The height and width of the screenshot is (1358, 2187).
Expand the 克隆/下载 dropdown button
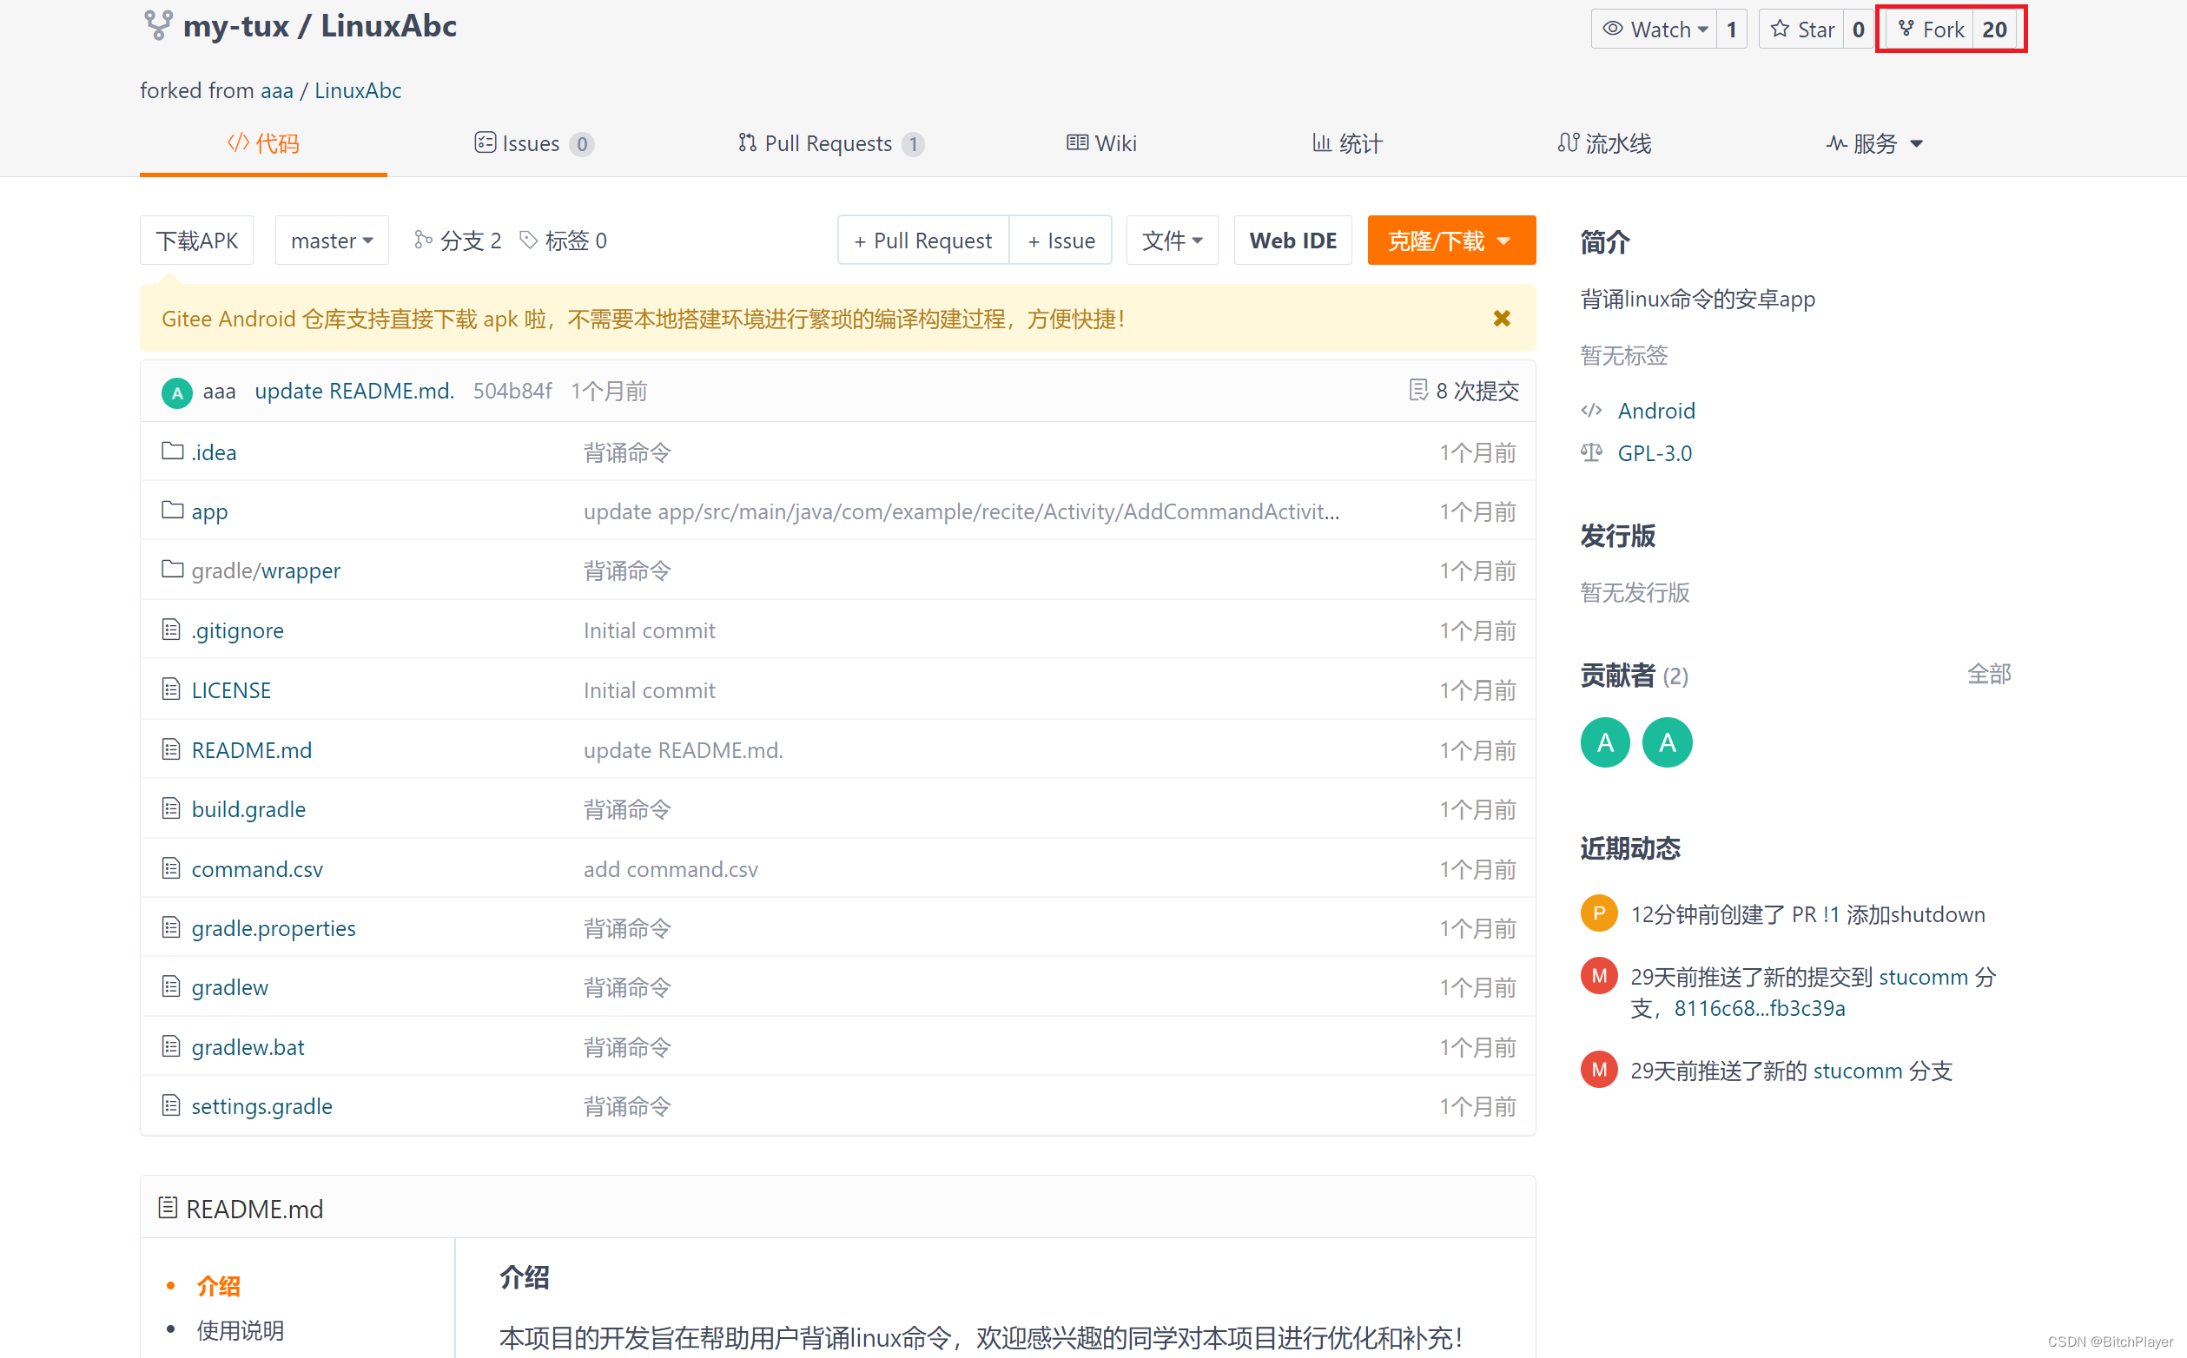point(1450,241)
